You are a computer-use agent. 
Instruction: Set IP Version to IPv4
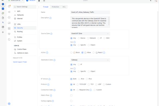(x=79, y=79)
